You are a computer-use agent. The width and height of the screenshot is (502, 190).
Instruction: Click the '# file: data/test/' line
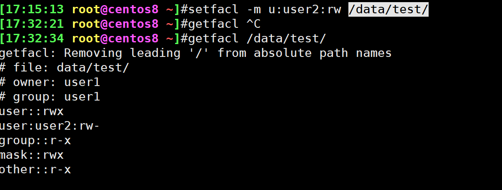point(64,68)
